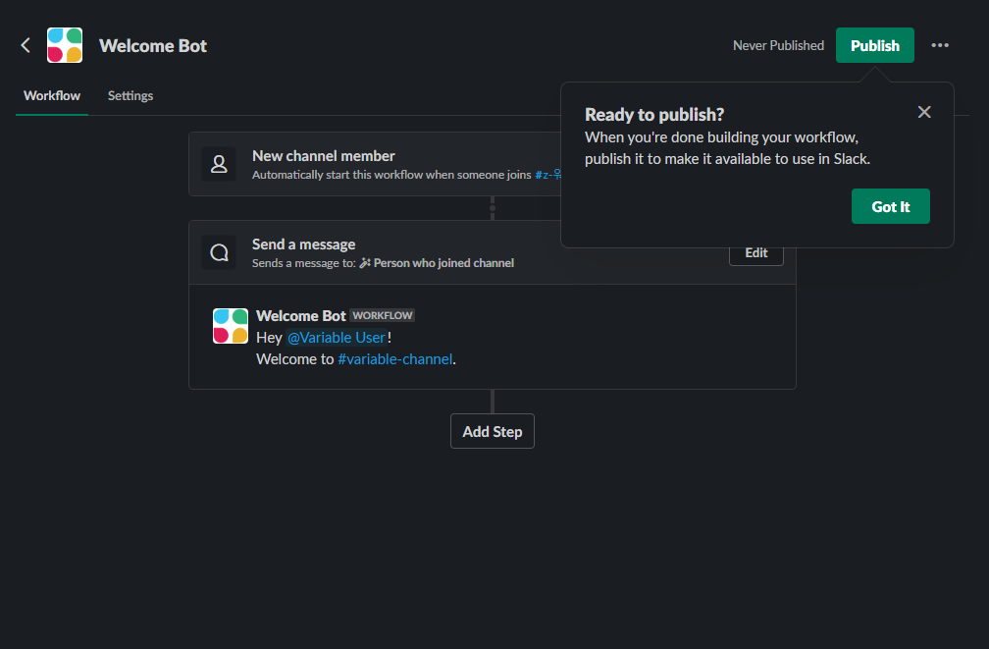The width and height of the screenshot is (989, 649).
Task: Open the three-dot more options menu
Action: 940,45
